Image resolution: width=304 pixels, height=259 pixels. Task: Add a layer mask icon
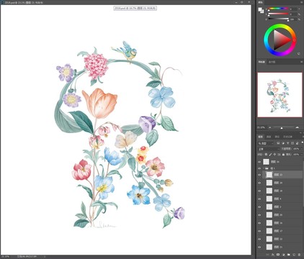tap(278, 255)
